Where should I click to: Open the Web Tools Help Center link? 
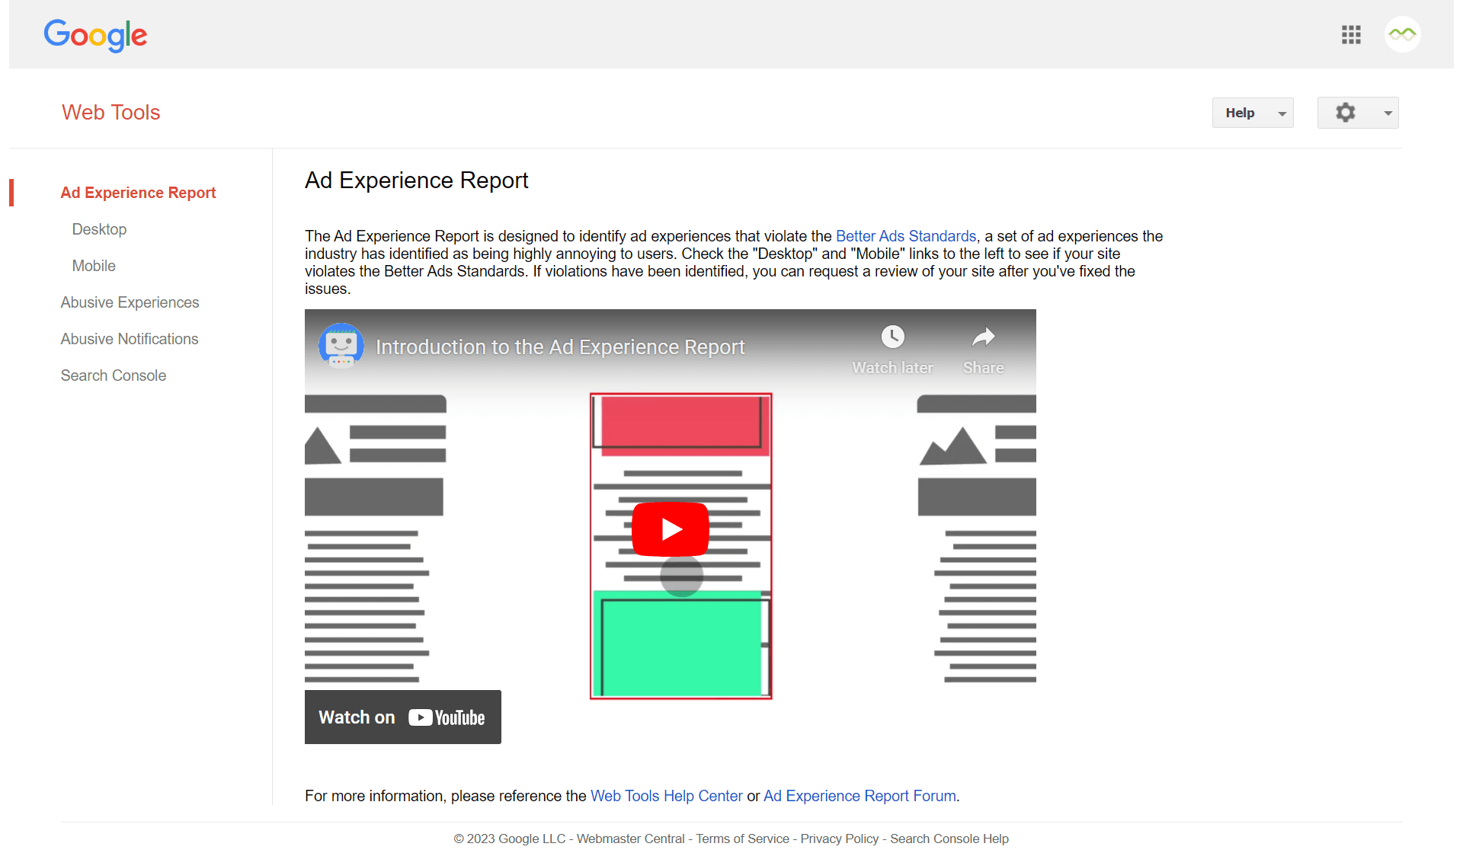(666, 796)
